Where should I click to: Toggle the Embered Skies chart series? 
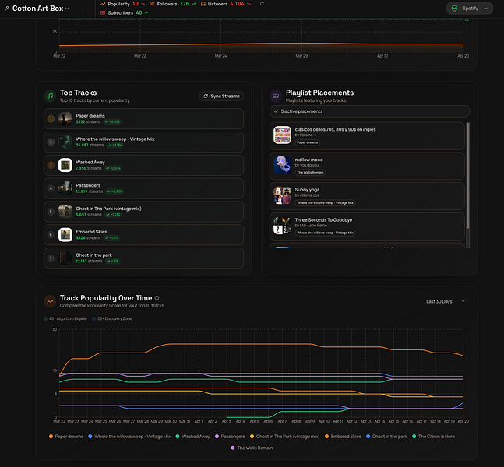(343, 437)
